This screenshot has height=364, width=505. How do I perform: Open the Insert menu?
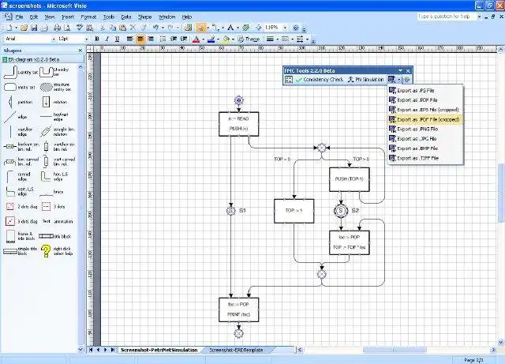[x=68, y=17]
